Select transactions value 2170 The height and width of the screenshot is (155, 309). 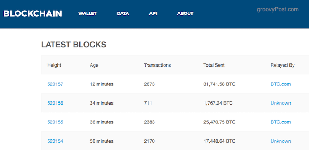(149, 141)
